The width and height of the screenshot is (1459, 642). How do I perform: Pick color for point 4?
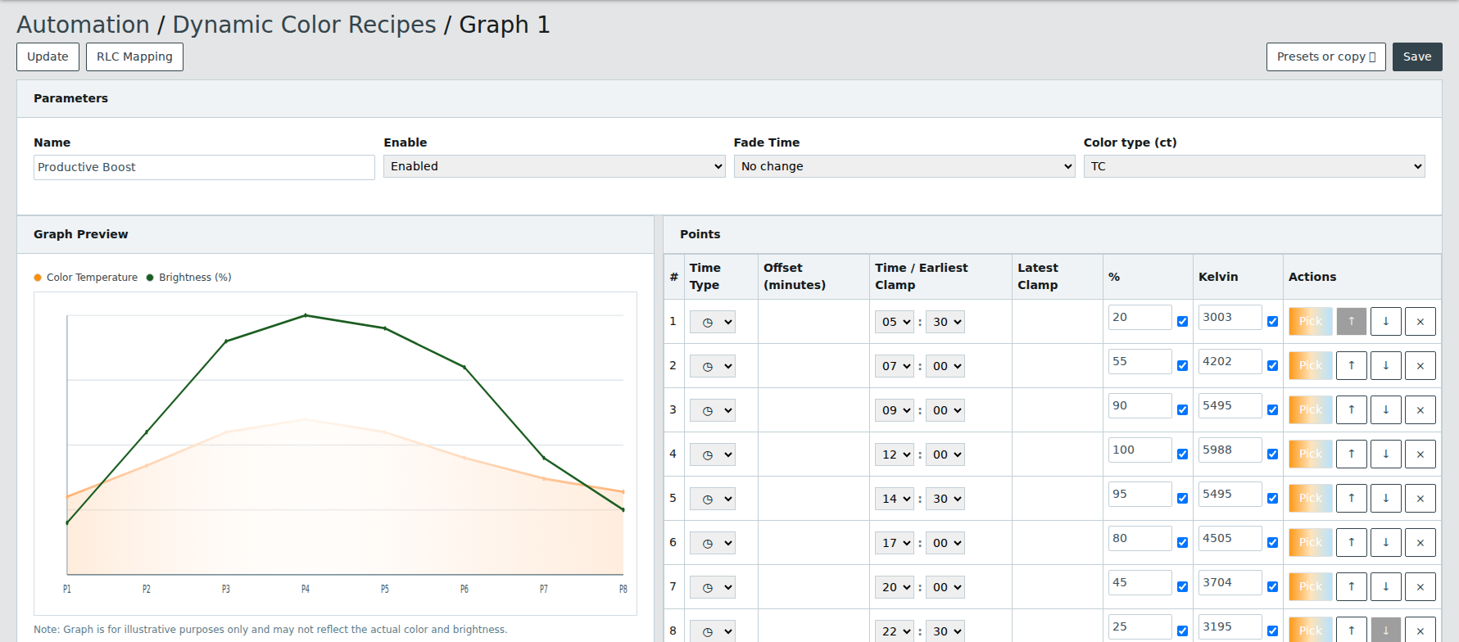coord(1310,454)
